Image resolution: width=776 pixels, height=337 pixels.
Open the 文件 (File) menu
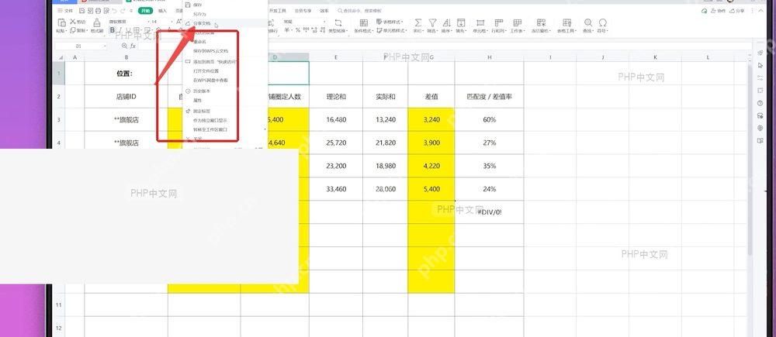point(65,10)
